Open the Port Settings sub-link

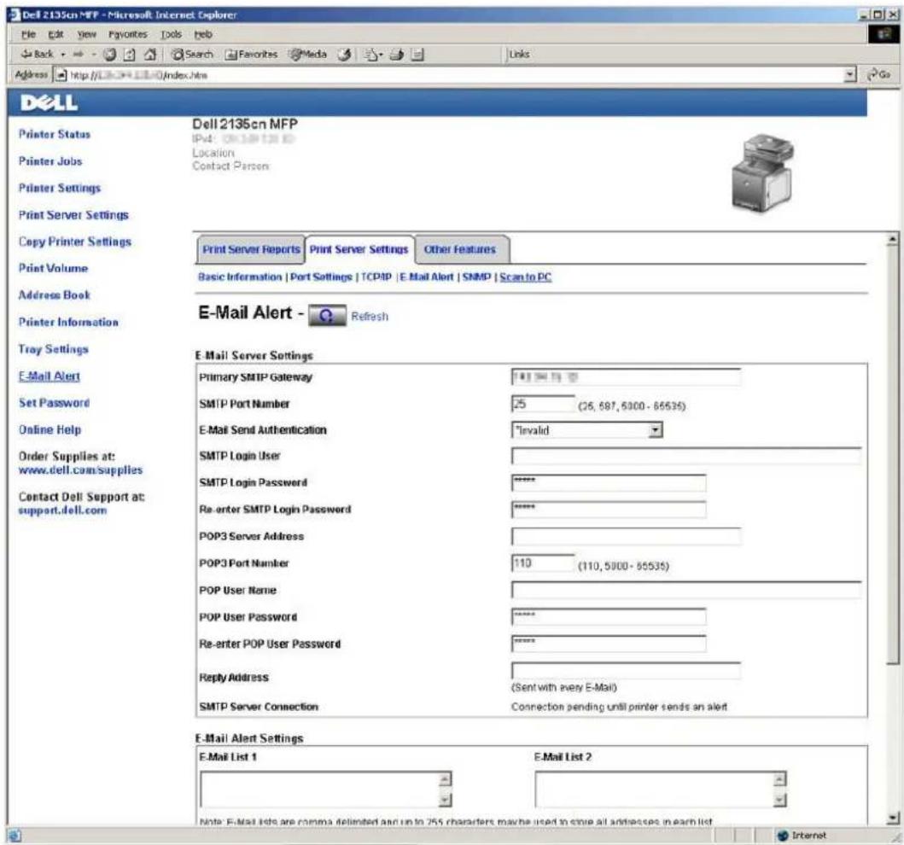(x=321, y=277)
